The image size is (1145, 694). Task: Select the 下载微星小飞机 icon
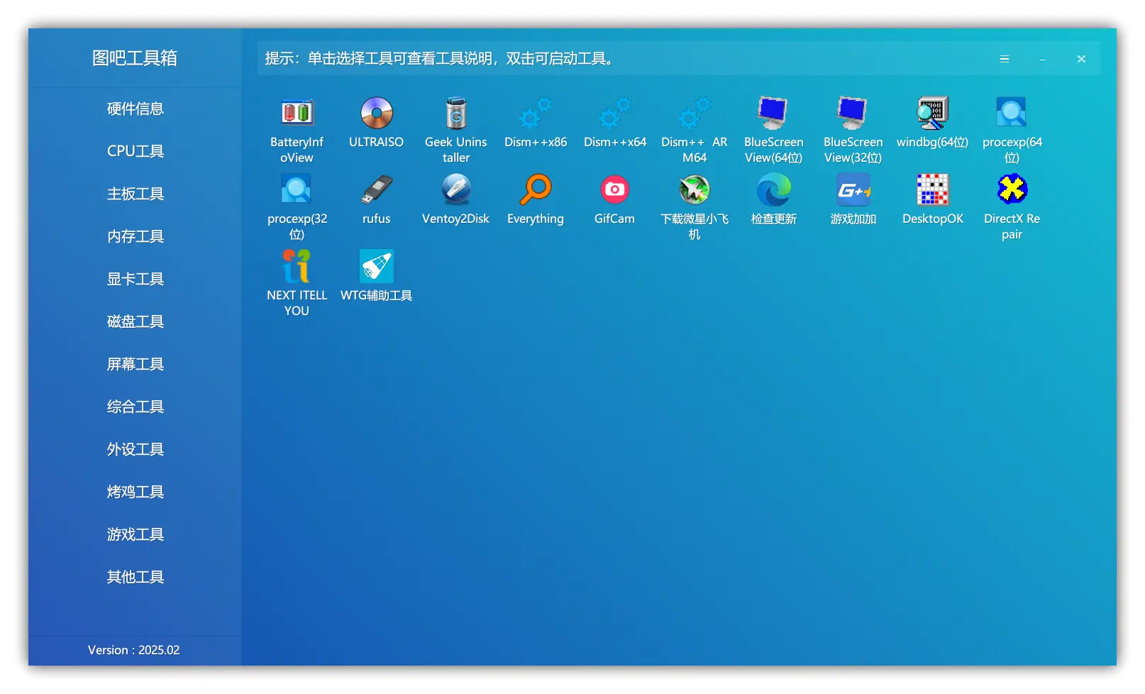tap(695, 189)
